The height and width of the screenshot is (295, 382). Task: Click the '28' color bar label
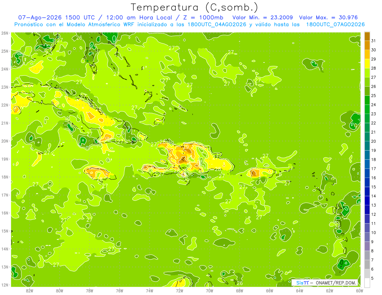click(x=374, y=68)
